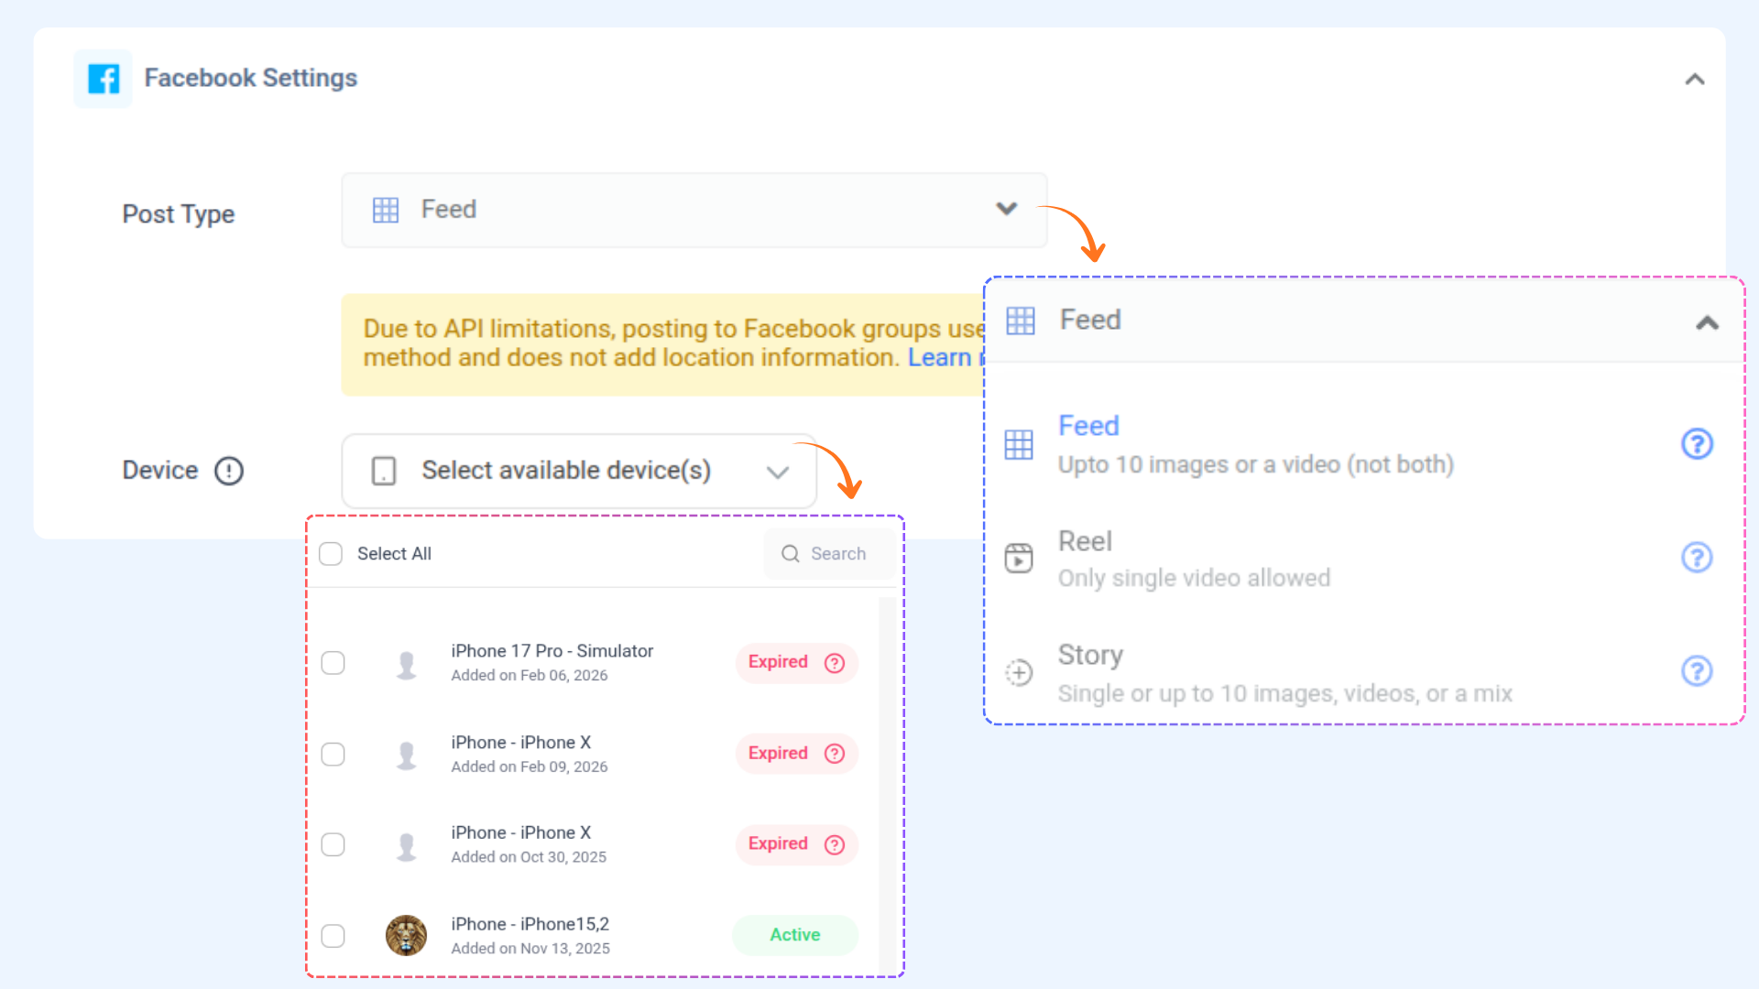Click the Story plus-circle icon

pyautogui.click(x=1019, y=672)
